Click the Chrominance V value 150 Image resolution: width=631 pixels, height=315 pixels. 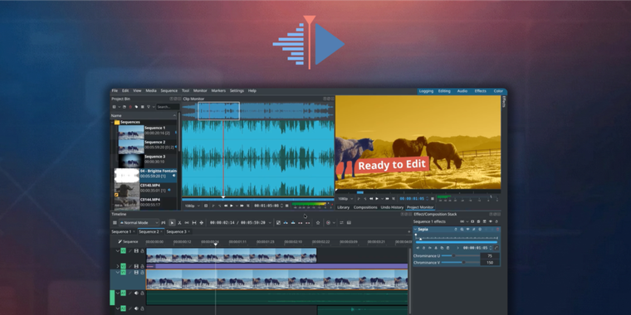490,263
